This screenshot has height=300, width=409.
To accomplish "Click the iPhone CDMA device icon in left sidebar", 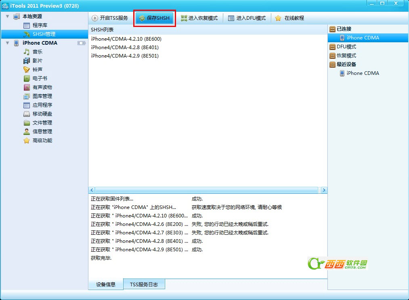I will (17, 43).
